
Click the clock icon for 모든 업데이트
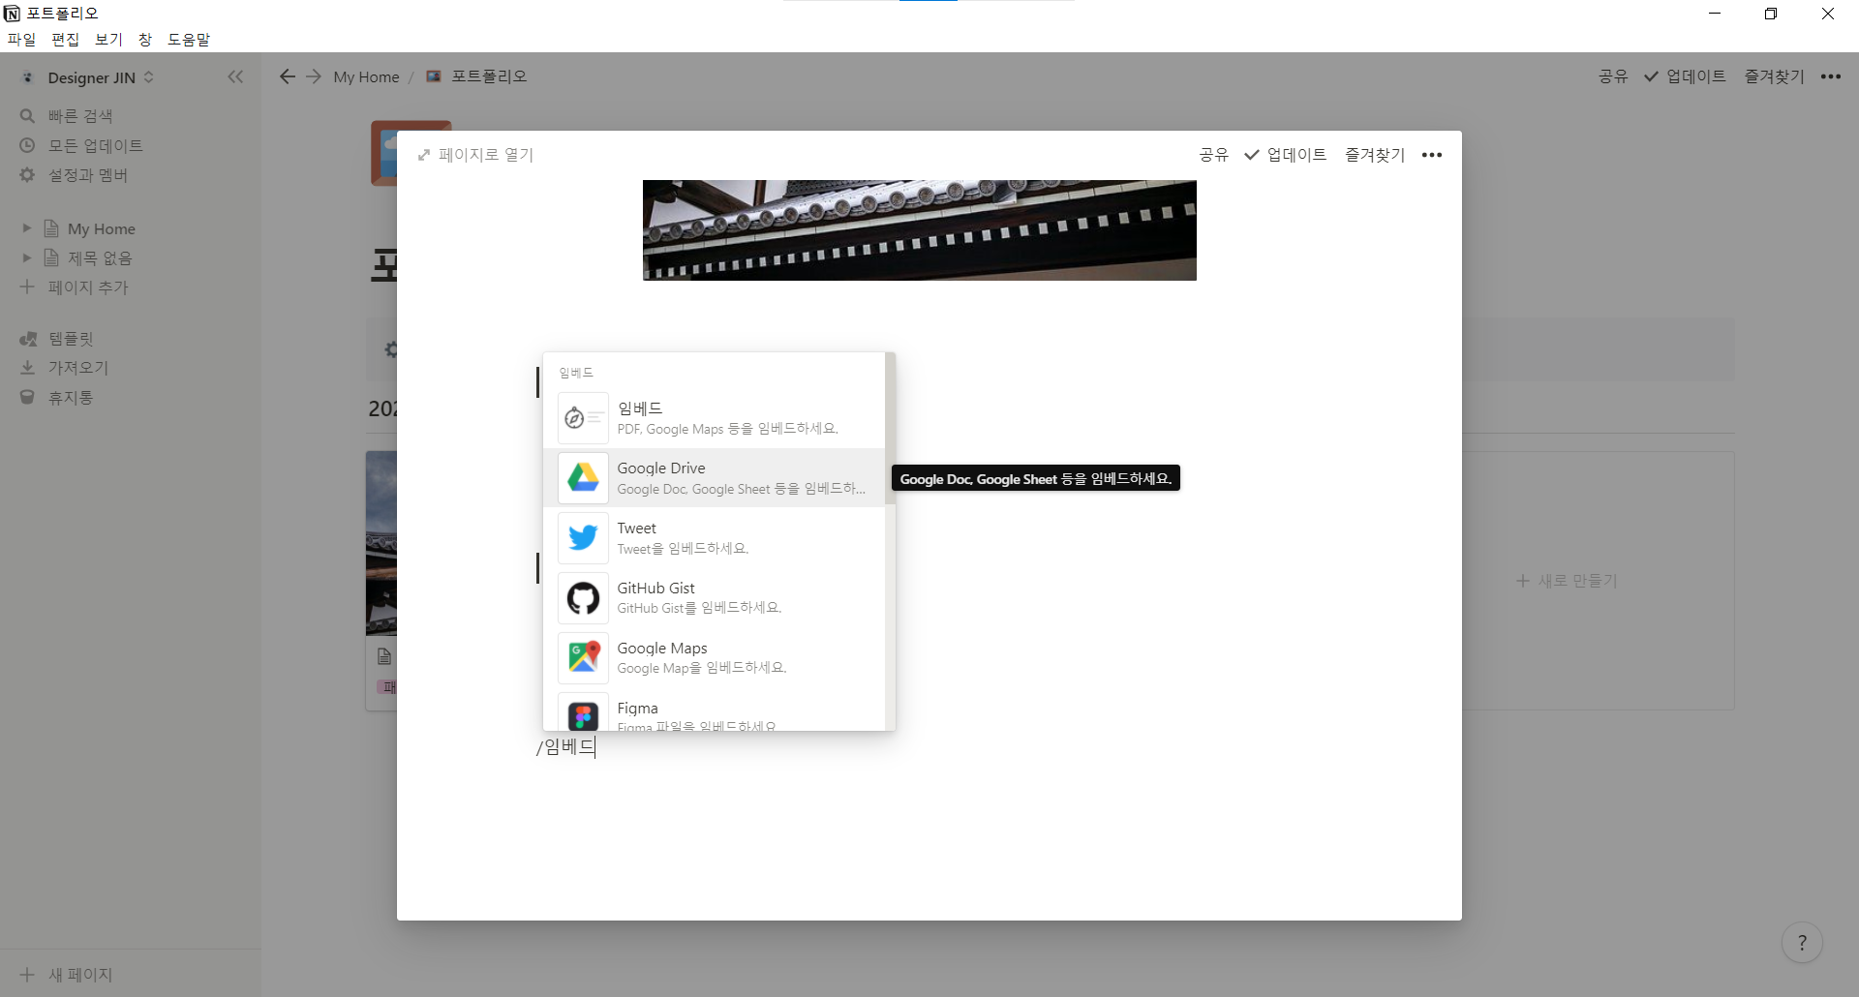[27, 145]
